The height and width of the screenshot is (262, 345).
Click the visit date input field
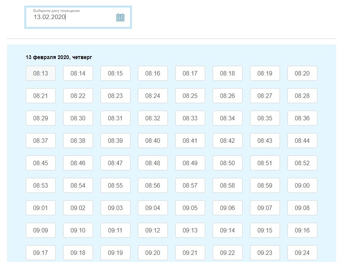[78, 17]
